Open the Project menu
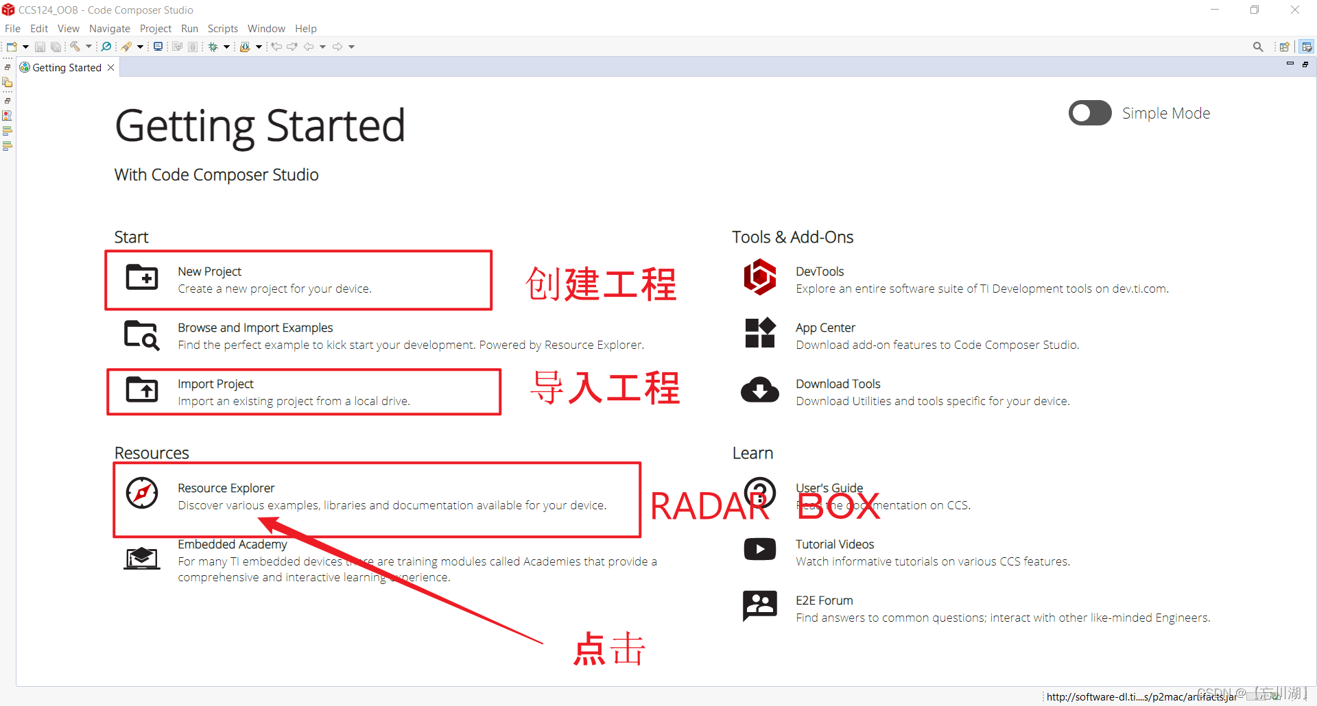This screenshot has height=706, width=1317. [x=156, y=28]
